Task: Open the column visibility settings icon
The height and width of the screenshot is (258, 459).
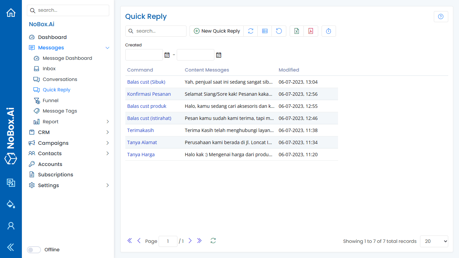Action: pos(264,31)
